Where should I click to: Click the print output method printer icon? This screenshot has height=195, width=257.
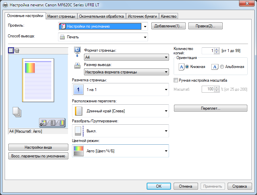(x=62, y=37)
